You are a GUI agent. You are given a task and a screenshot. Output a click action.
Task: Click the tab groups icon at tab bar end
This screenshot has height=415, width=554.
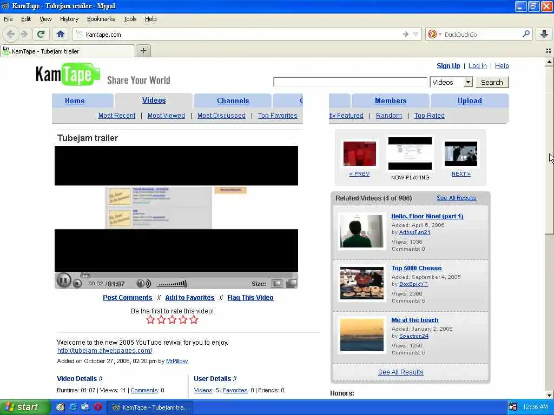[549, 51]
